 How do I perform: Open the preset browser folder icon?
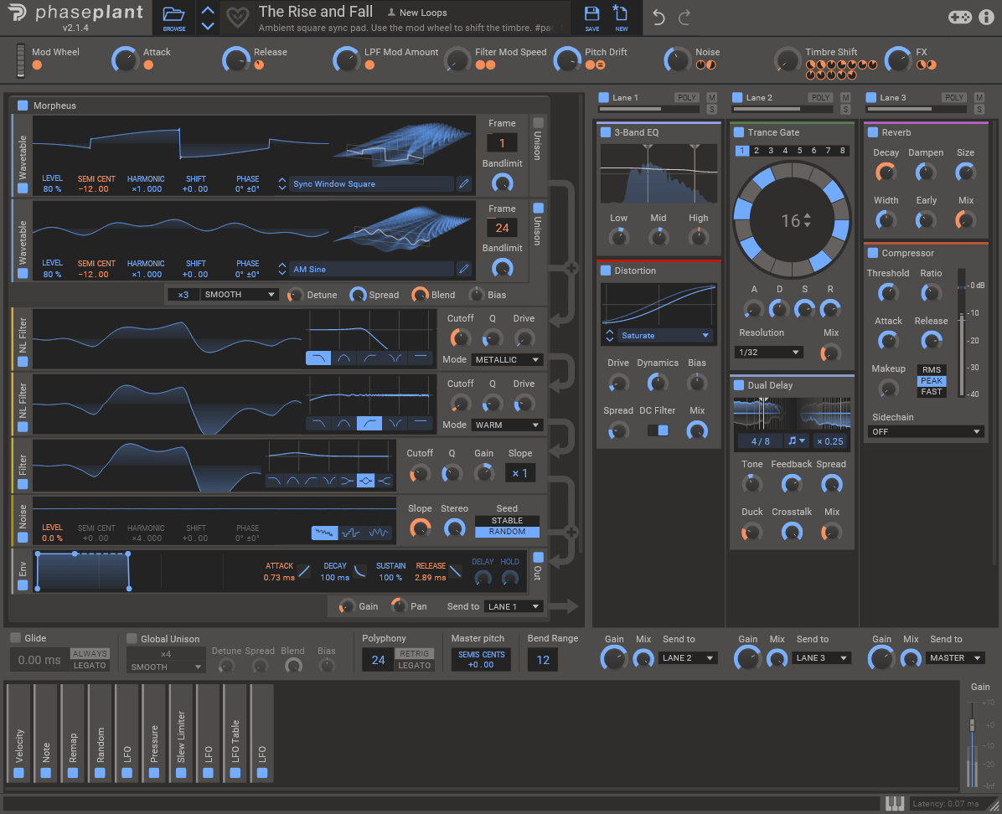click(173, 13)
